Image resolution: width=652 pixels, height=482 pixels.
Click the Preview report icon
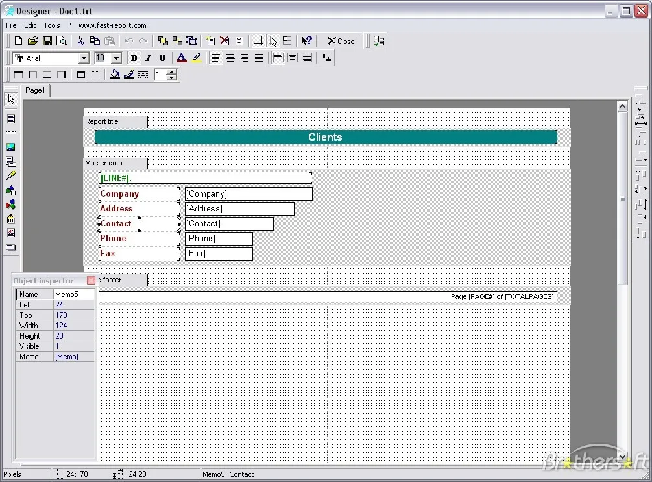click(62, 41)
